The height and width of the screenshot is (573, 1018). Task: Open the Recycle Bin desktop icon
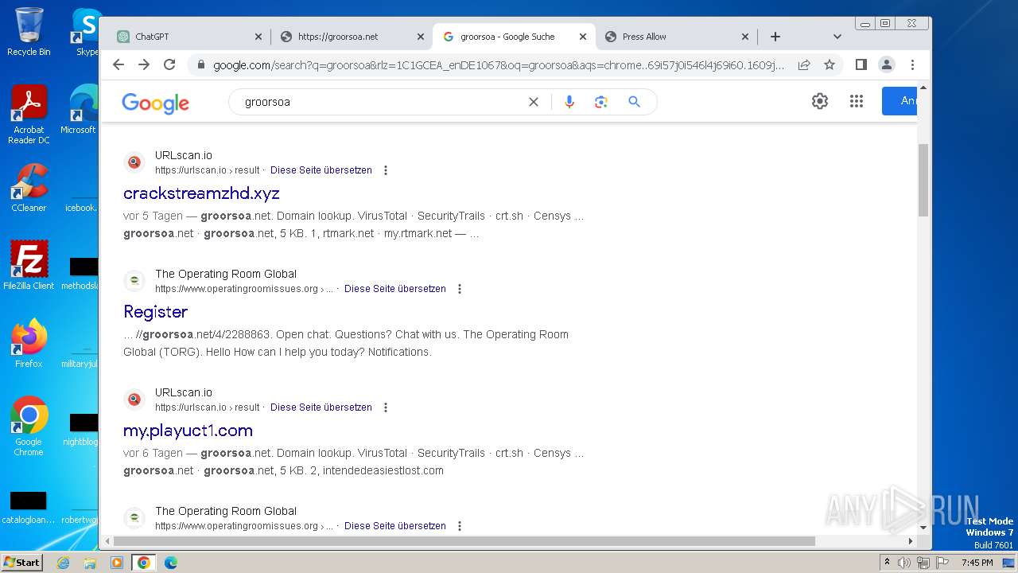click(29, 32)
